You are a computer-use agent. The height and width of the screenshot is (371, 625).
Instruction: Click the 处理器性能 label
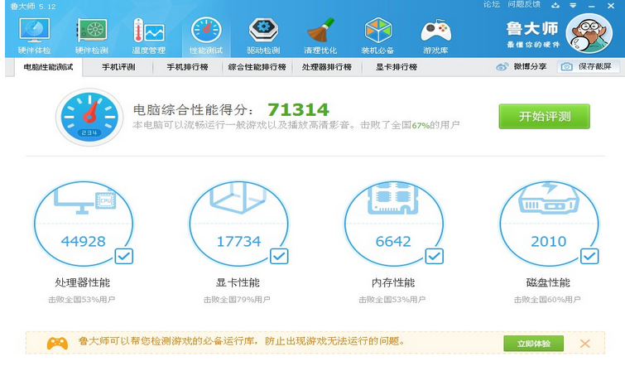tap(83, 282)
